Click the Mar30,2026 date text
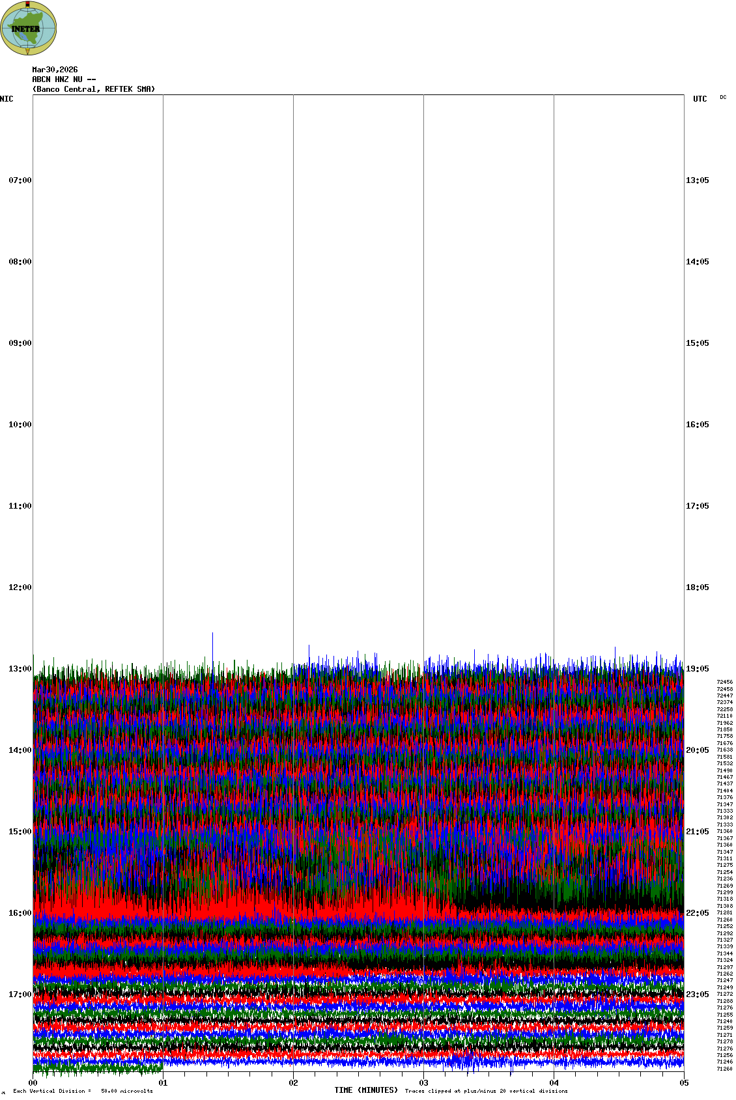Viewport: 736px width, 1100px height. (x=55, y=70)
